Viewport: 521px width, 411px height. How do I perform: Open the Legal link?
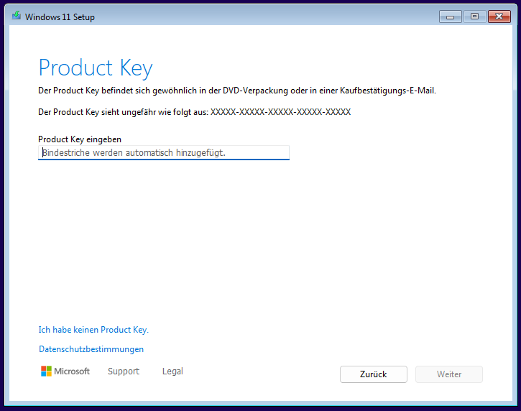pos(172,371)
